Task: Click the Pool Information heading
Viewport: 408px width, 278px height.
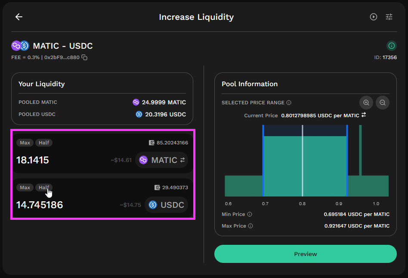Action: pyautogui.click(x=250, y=84)
